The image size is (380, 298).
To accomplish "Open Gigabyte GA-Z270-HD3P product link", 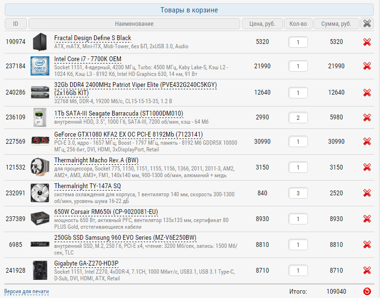I will pyautogui.click(x=86, y=263).
